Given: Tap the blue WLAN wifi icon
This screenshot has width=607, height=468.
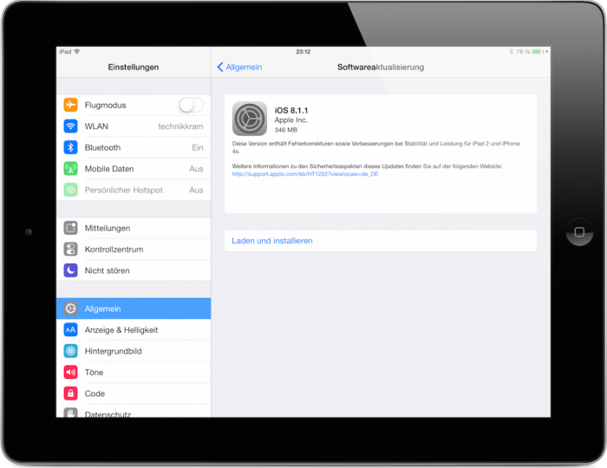Looking at the screenshot, I should [71, 127].
